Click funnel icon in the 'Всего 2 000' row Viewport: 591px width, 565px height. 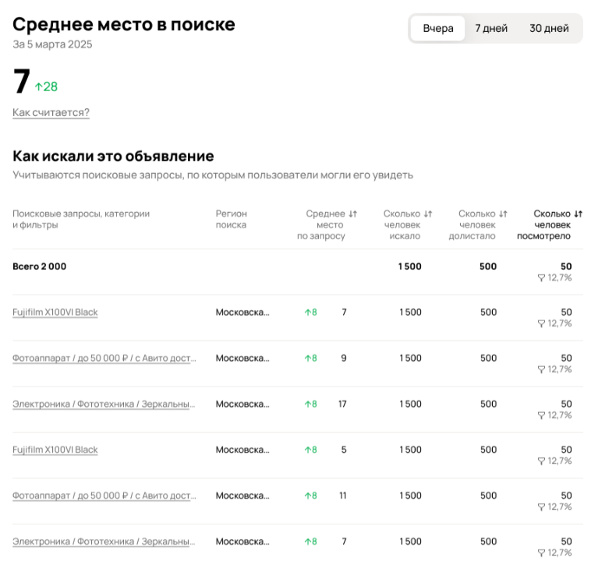click(541, 277)
